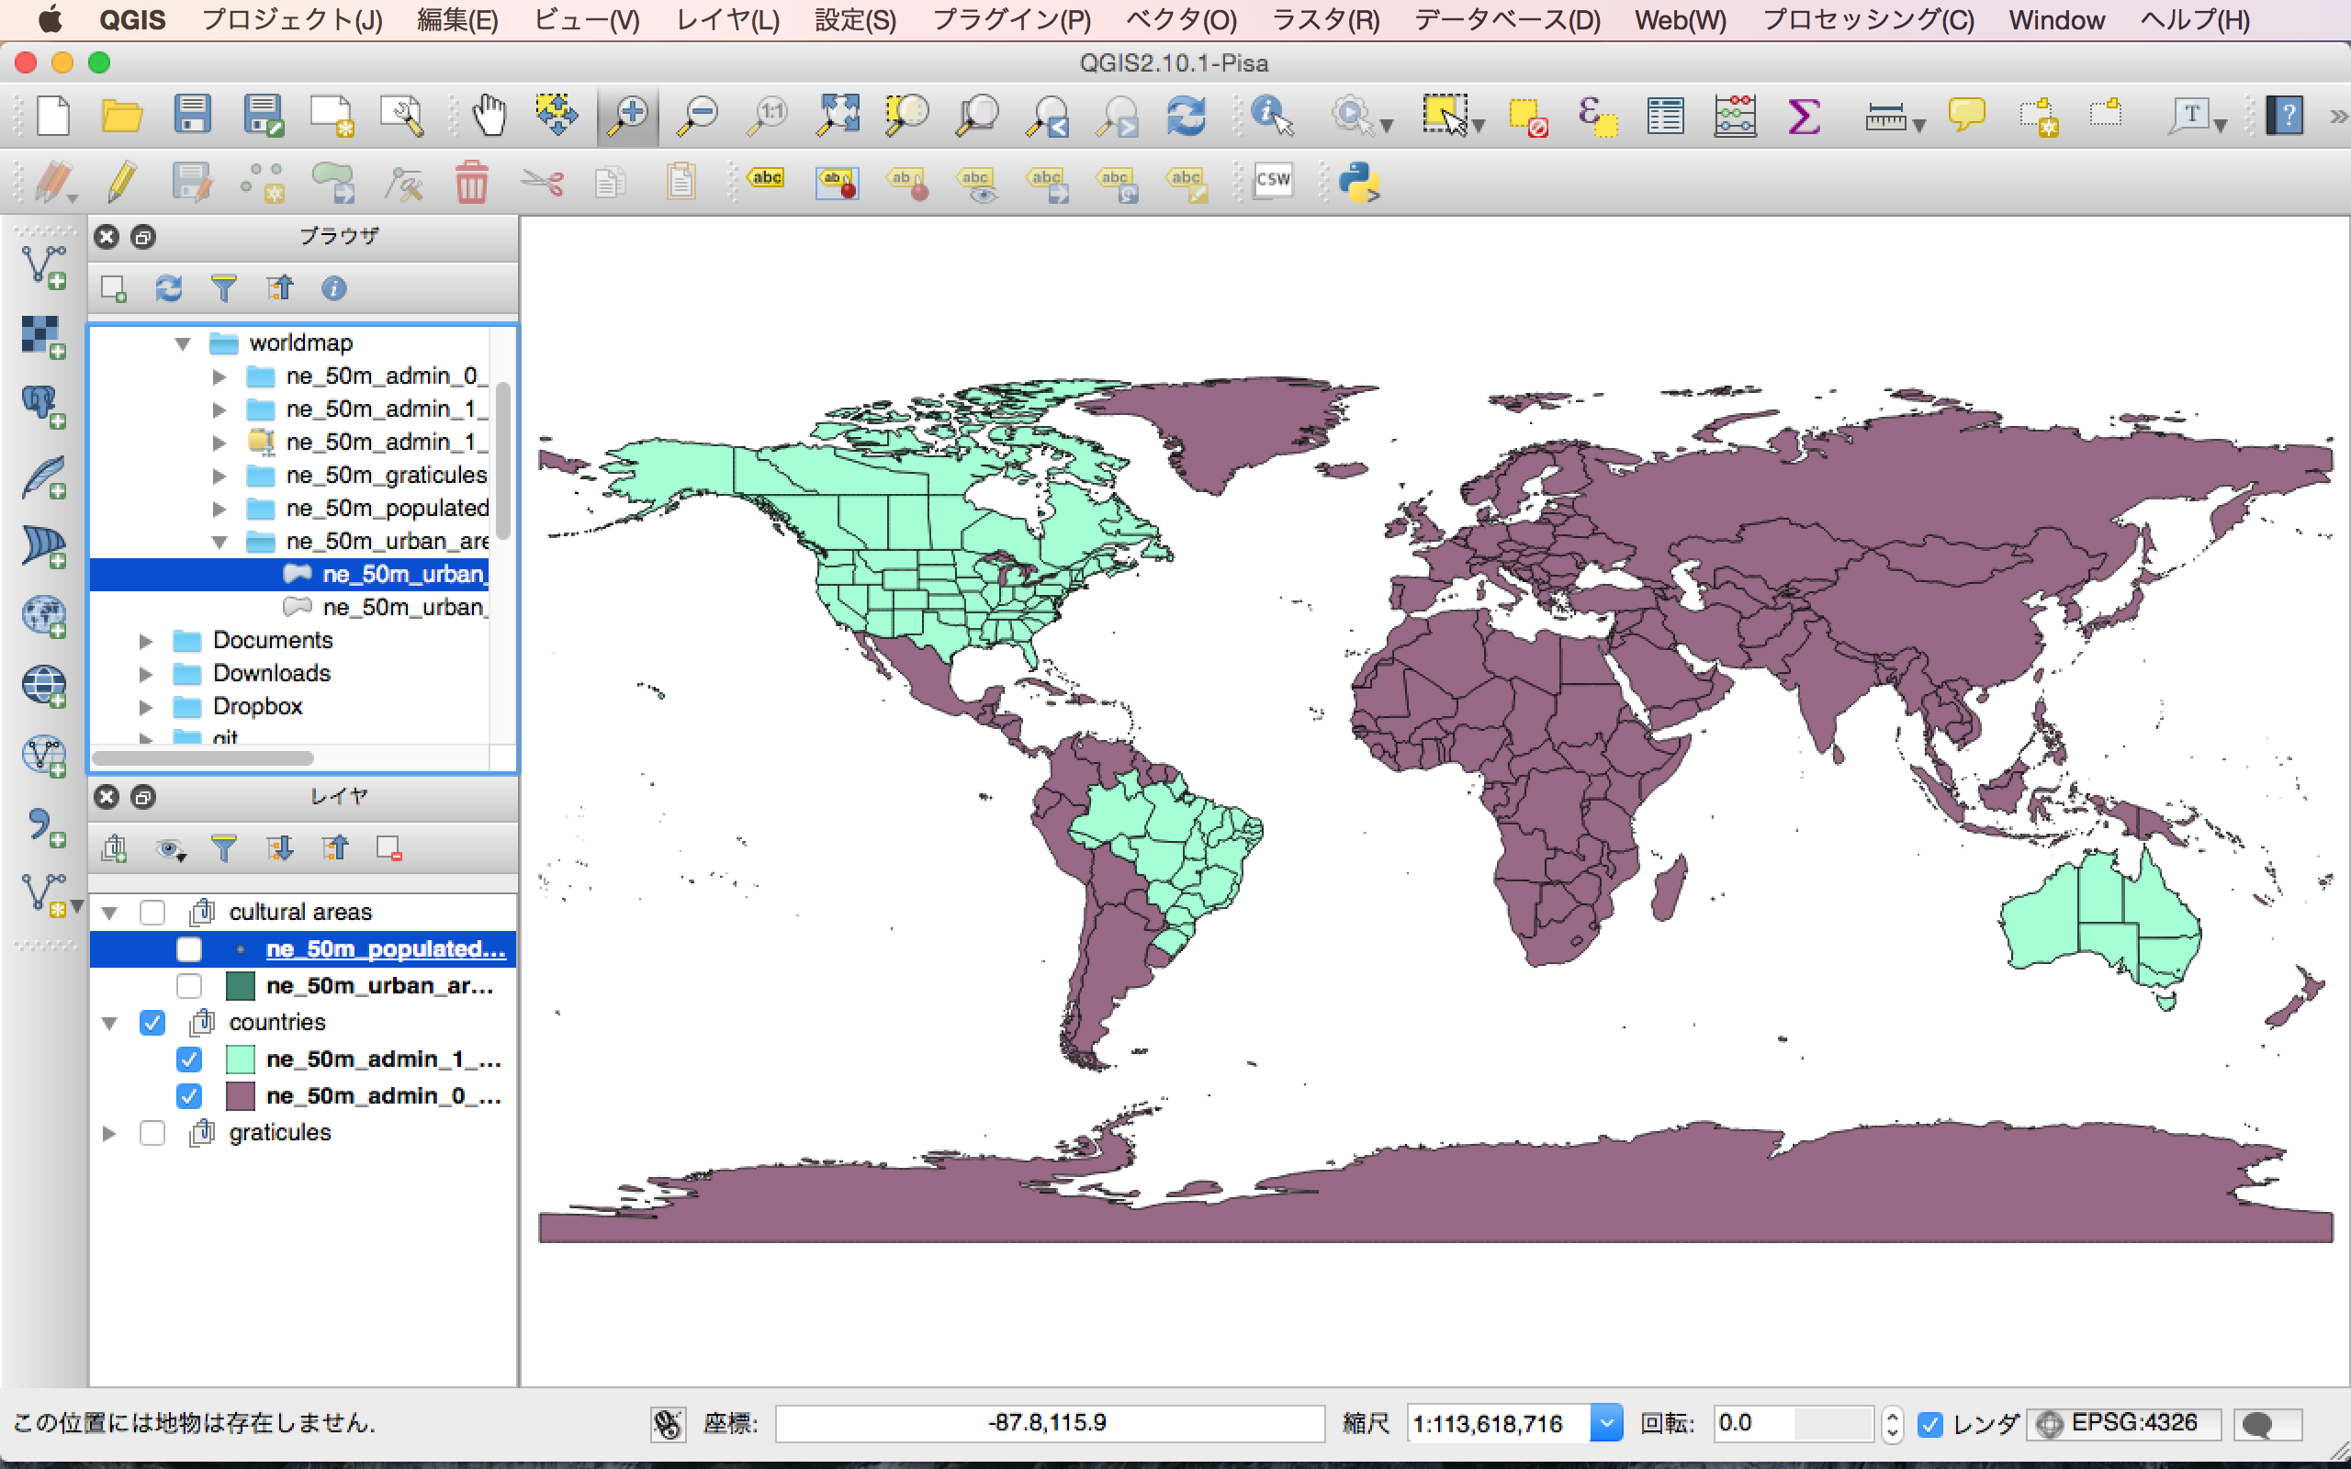Click ne_50m_admin_1 mint color swatch

click(240, 1060)
